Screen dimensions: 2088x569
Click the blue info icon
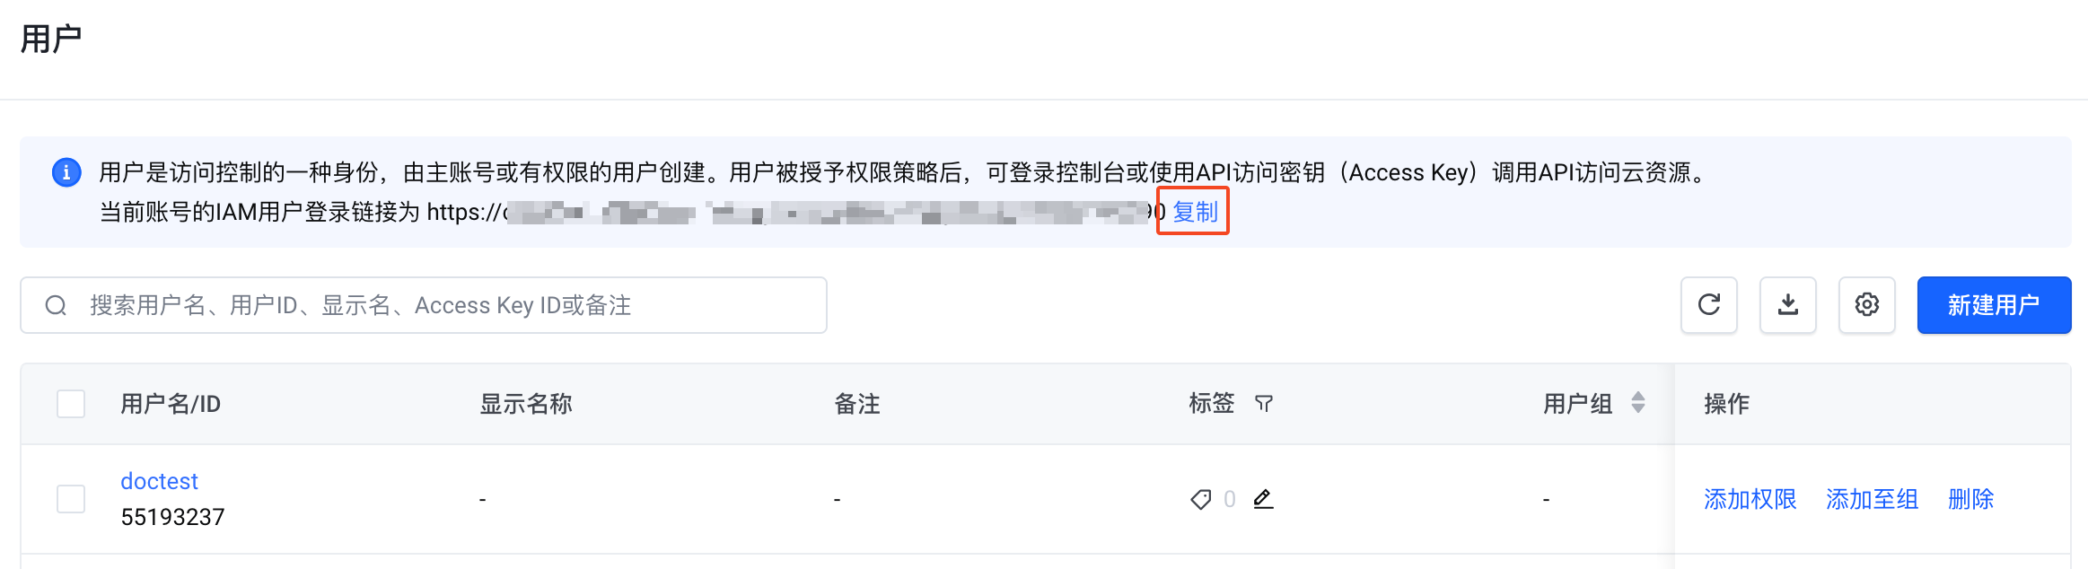[66, 171]
